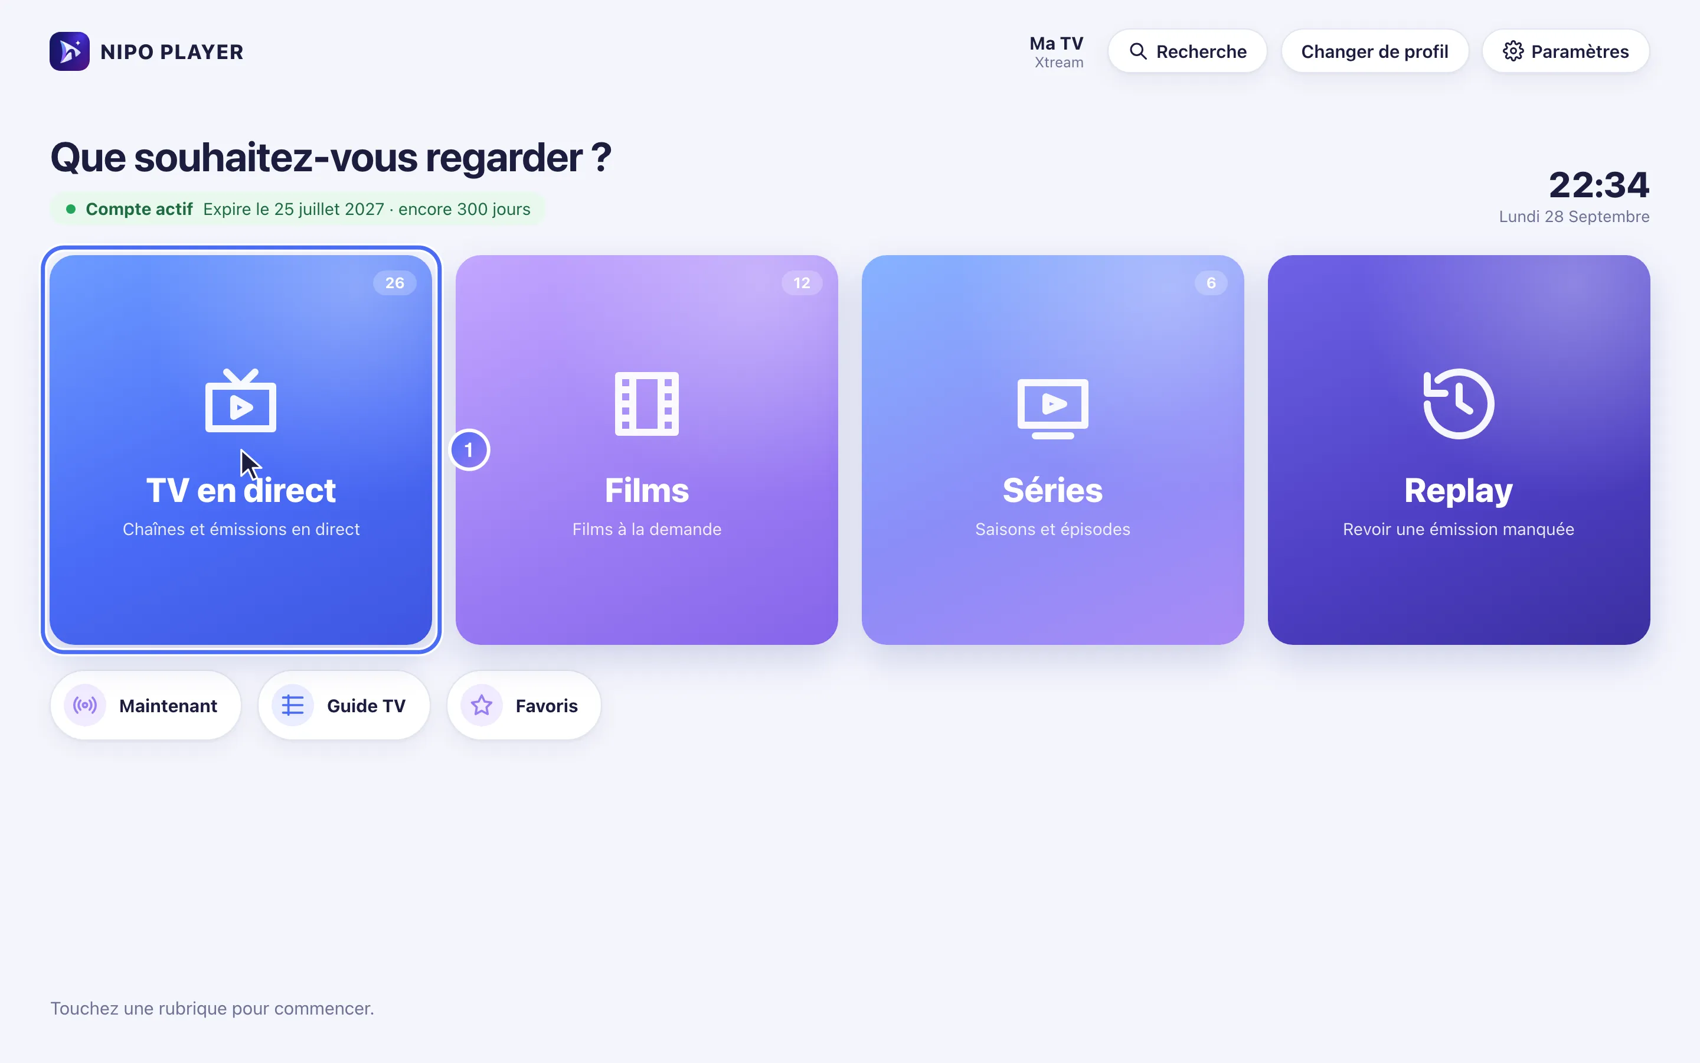Click Changer de profil
This screenshot has width=1700, height=1063.
[x=1375, y=51]
